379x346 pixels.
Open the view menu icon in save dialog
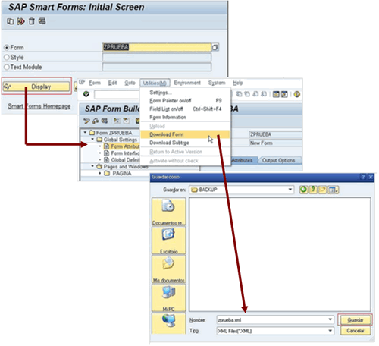333,190
